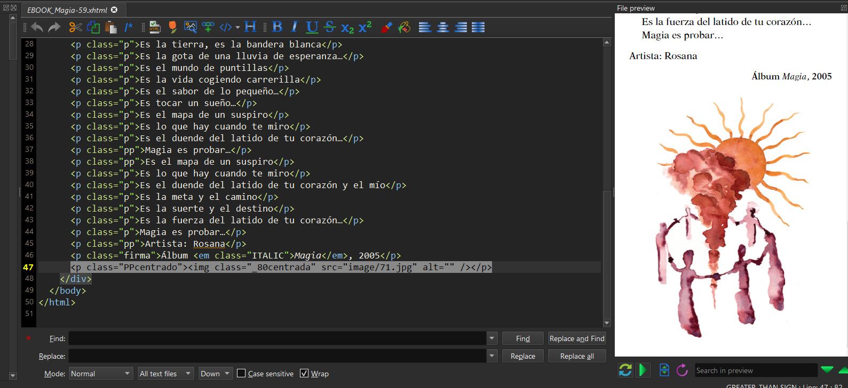The image size is (848, 388).
Task: Beautify the current HTML file
Action: 155,27
